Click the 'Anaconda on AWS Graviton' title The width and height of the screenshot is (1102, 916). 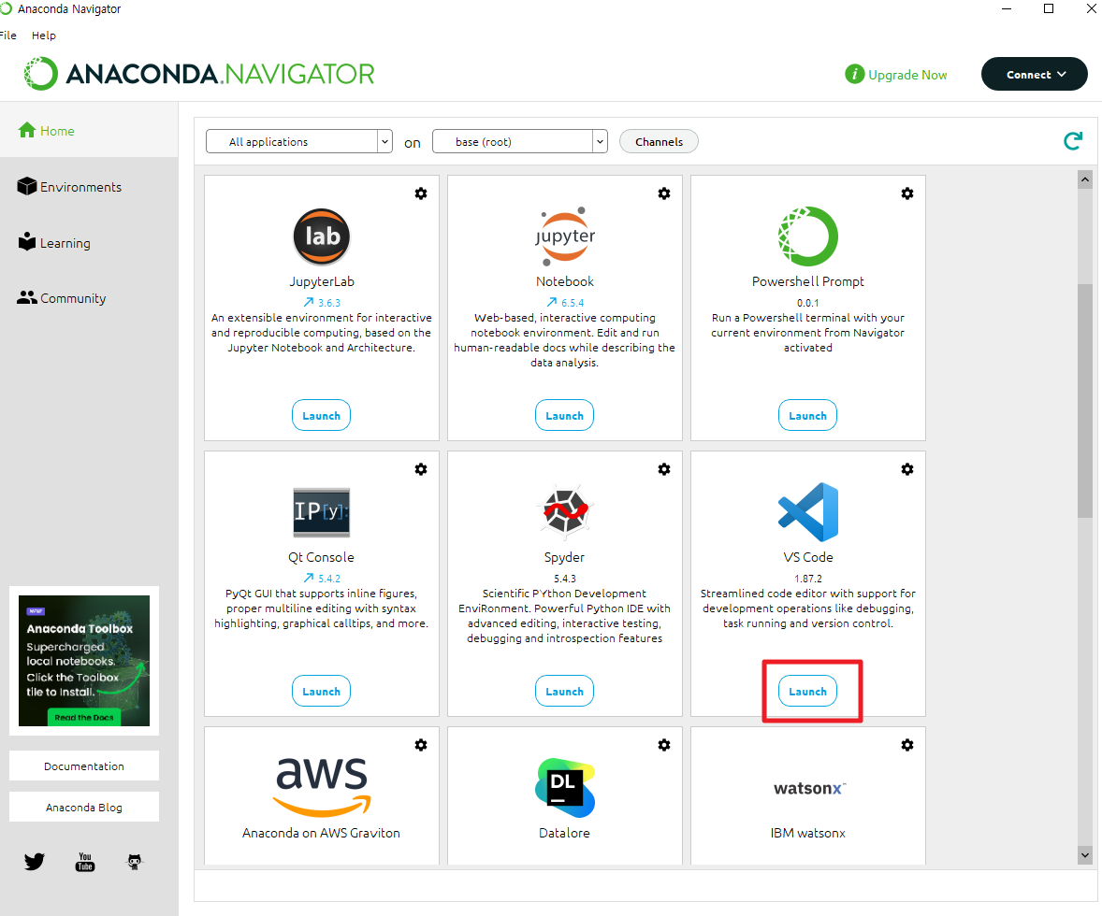[321, 833]
